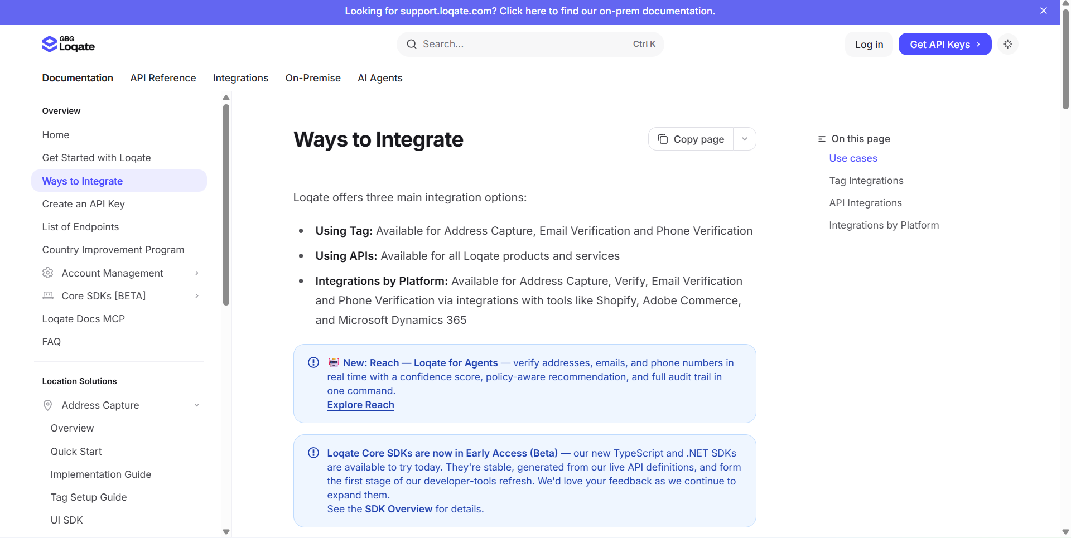Click the GBG Loqate logo
1071x538 pixels.
(69, 44)
